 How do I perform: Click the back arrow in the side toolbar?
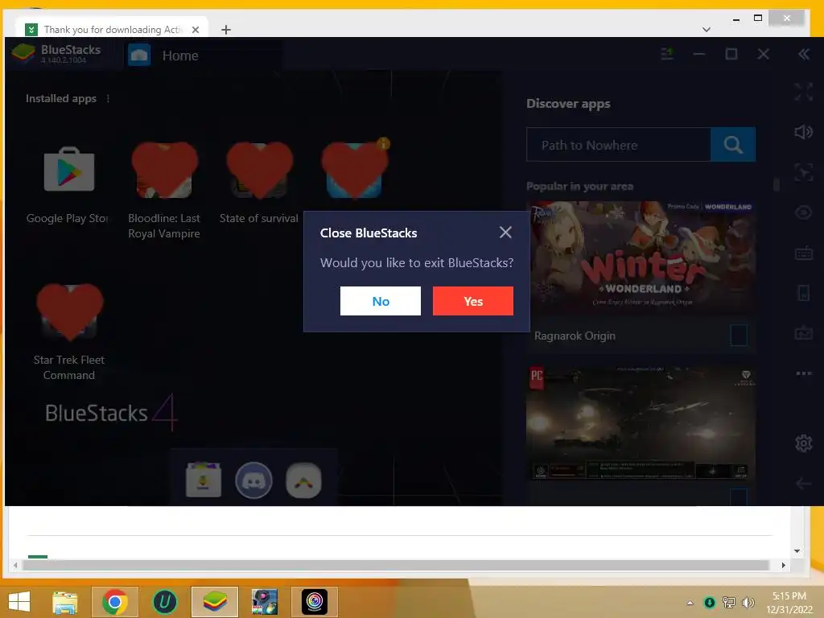point(804,484)
